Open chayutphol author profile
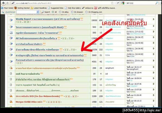Viewport: 162px width, 113px height. pyautogui.click(x=110, y=102)
